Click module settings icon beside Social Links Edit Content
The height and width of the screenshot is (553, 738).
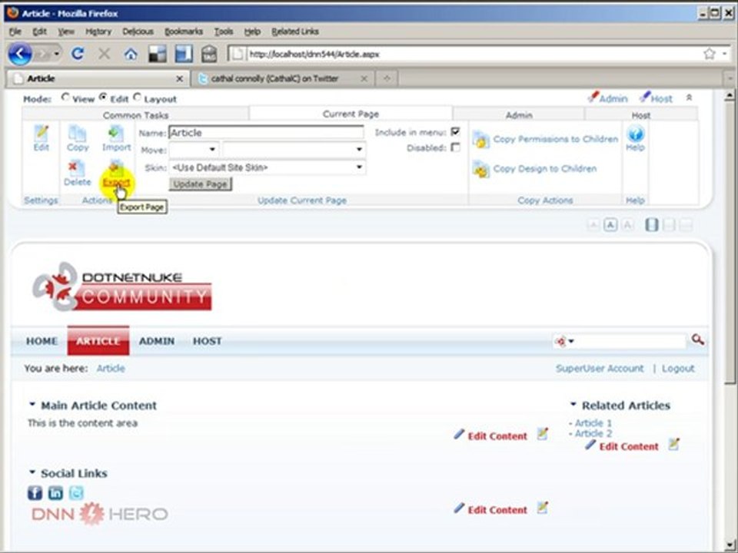coord(543,508)
